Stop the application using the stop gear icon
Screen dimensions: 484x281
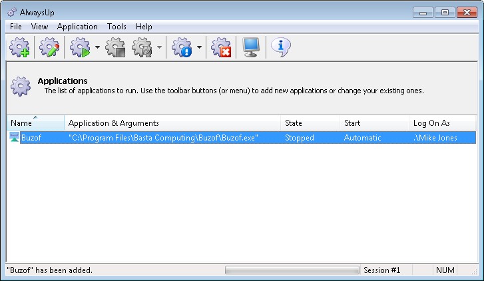tap(115, 47)
